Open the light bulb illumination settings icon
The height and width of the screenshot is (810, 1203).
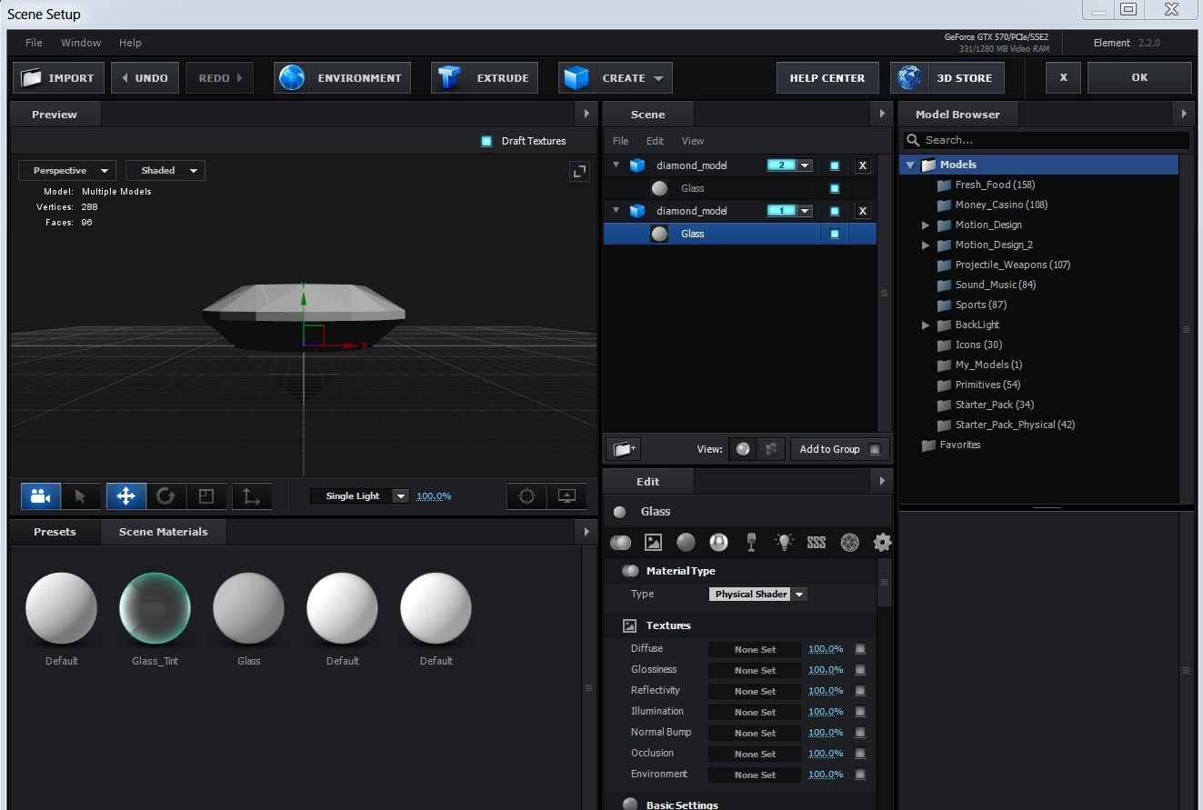click(x=784, y=543)
